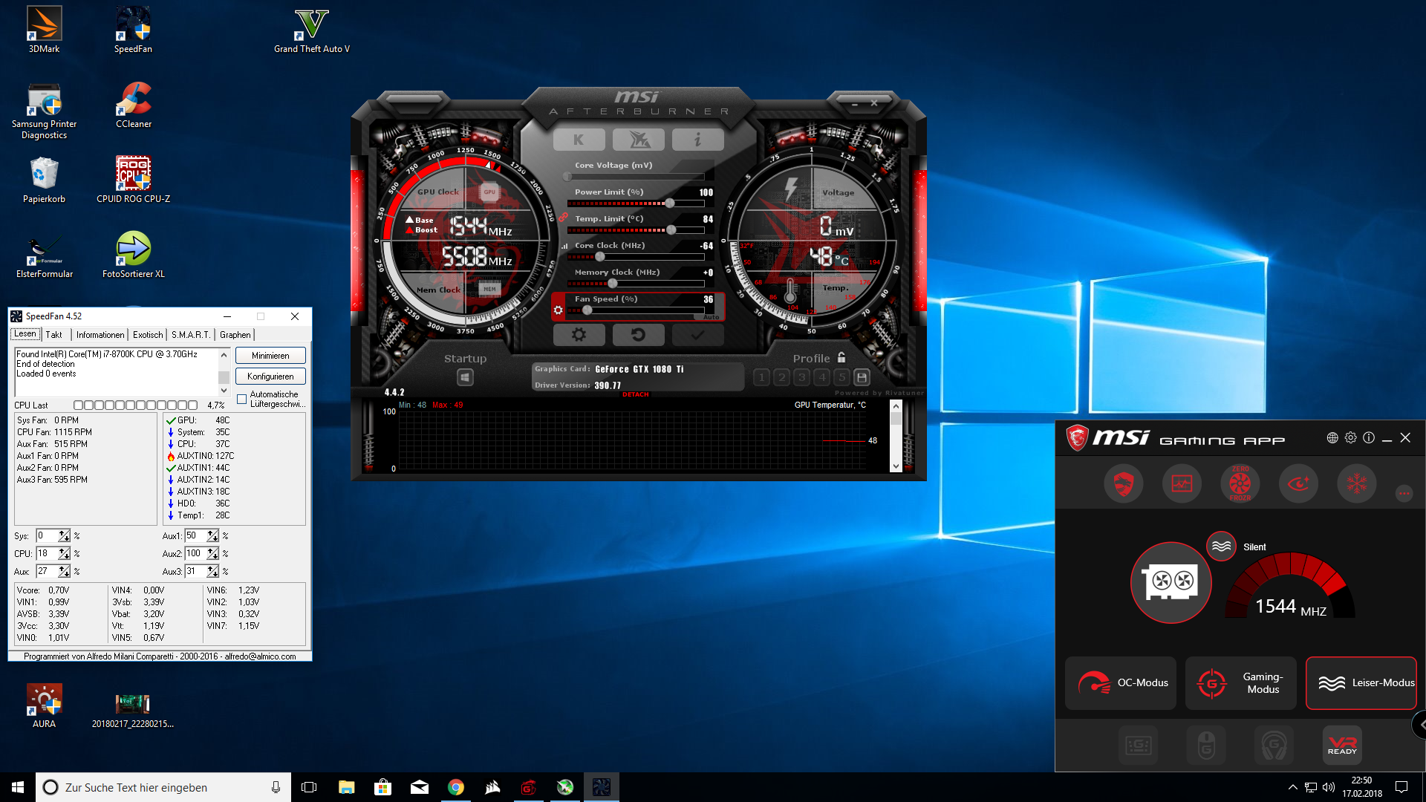Viewport: 1426px width, 802px height.
Task: Open the Graphen tab in SpeedFan
Action: point(235,335)
